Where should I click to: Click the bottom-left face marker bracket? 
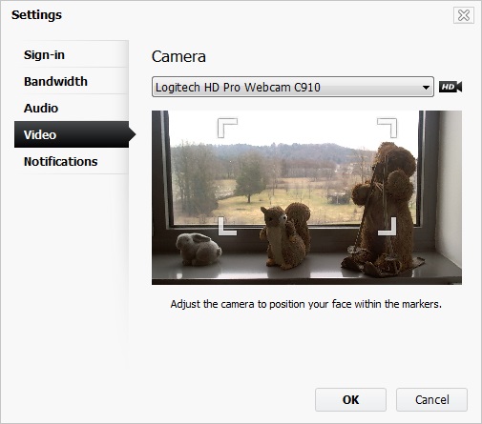coord(227,226)
